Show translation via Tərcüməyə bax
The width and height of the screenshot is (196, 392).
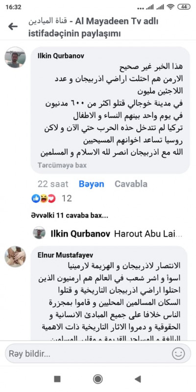click(62, 165)
